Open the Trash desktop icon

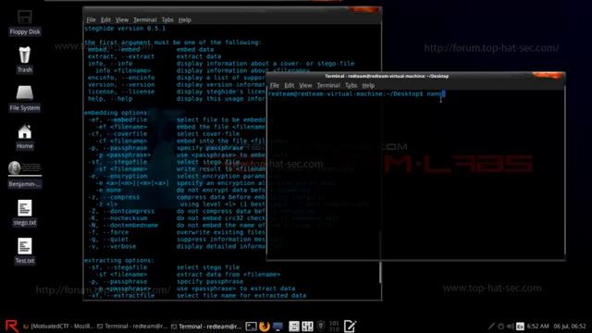25,59
